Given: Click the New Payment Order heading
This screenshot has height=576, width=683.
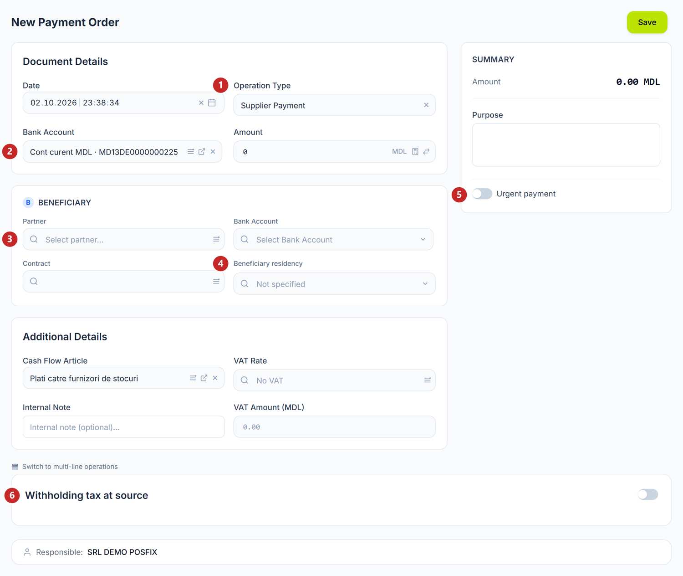Looking at the screenshot, I should [x=65, y=22].
